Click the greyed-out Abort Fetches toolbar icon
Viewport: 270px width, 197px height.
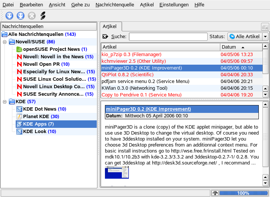[x=32, y=16]
